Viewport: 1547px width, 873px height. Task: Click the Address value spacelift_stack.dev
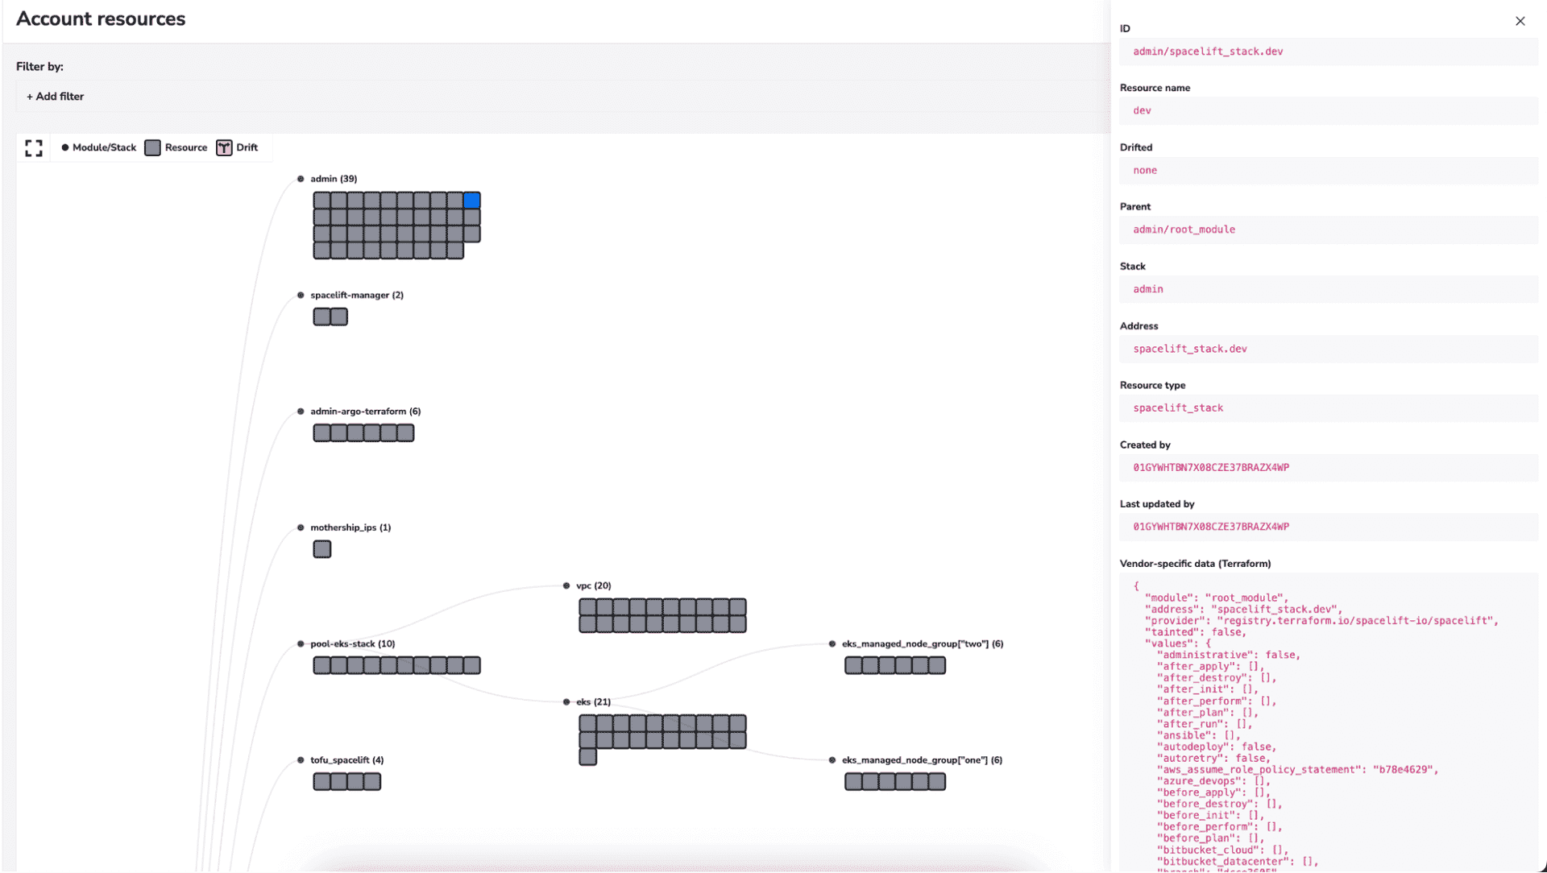pyautogui.click(x=1329, y=349)
